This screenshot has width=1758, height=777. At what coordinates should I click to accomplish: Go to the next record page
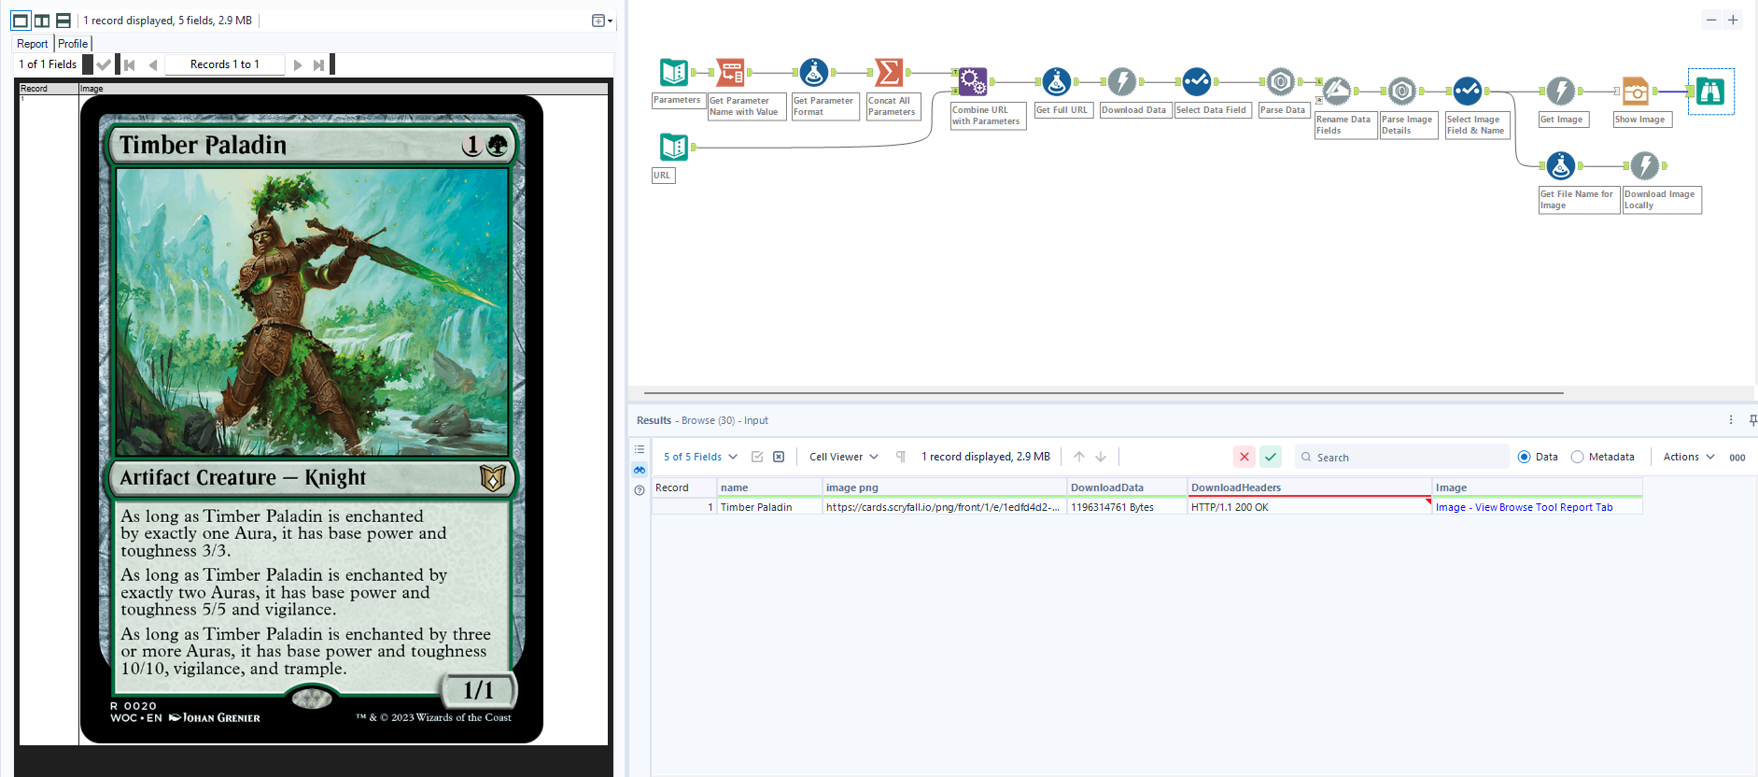(x=298, y=64)
